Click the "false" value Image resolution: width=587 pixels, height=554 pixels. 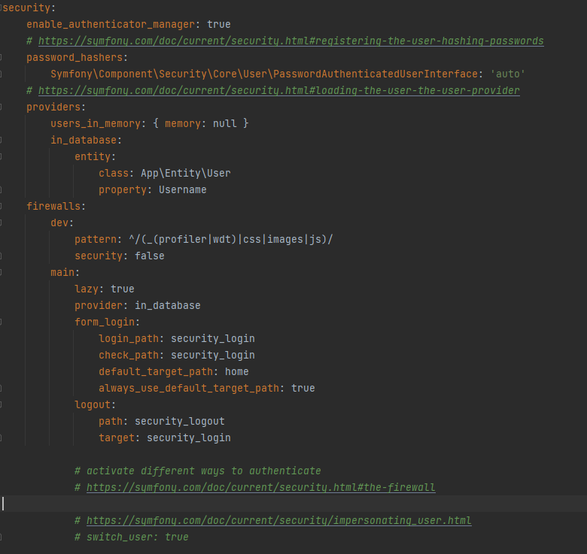tap(150, 256)
